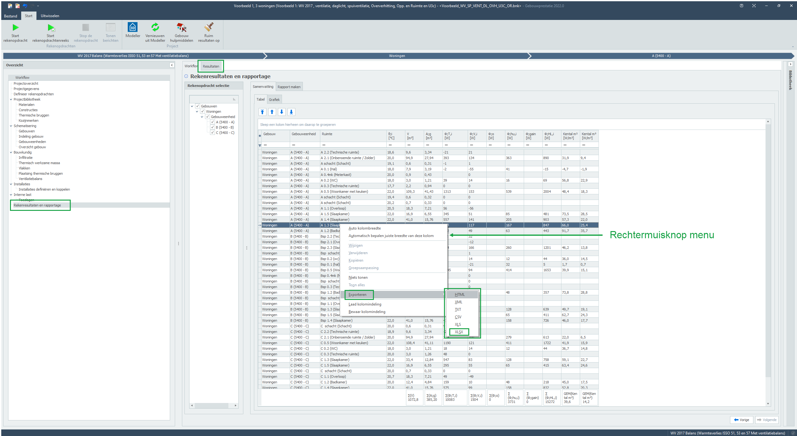Screen dimensions: 797x436
Task: Select Bewaar kolomindeling menu entry
Action: coord(367,312)
